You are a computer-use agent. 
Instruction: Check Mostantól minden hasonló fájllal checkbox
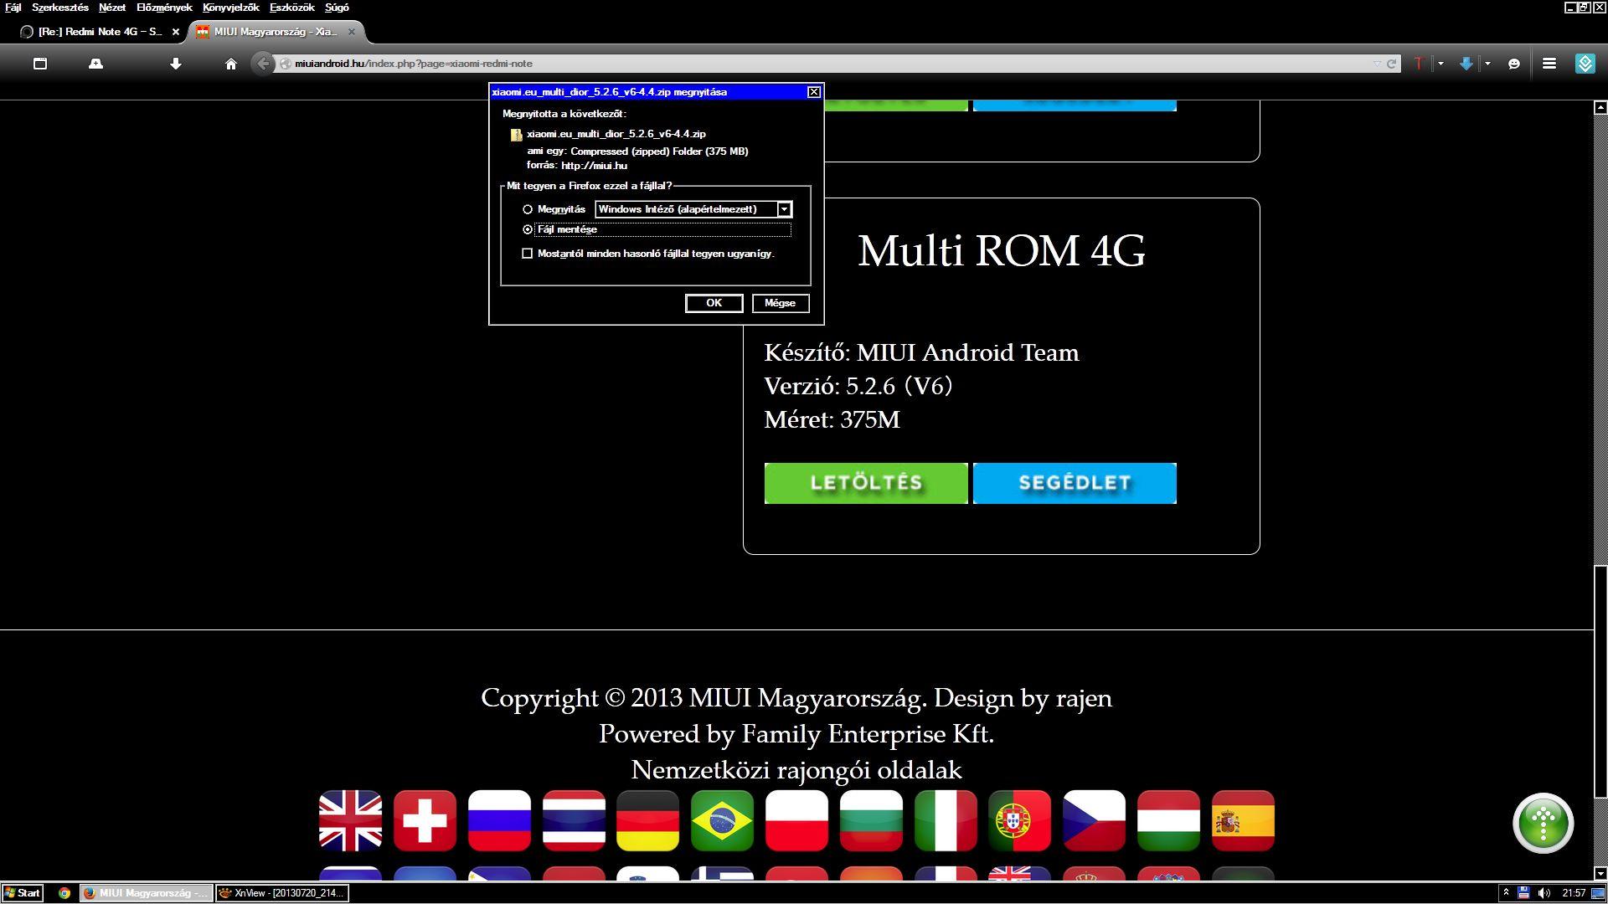528,254
